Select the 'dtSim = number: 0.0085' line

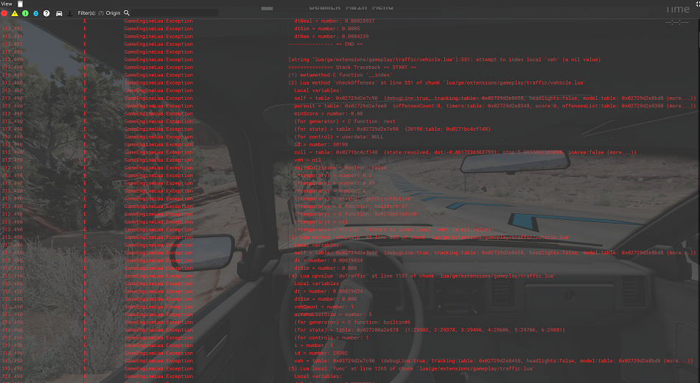pyautogui.click(x=326, y=29)
